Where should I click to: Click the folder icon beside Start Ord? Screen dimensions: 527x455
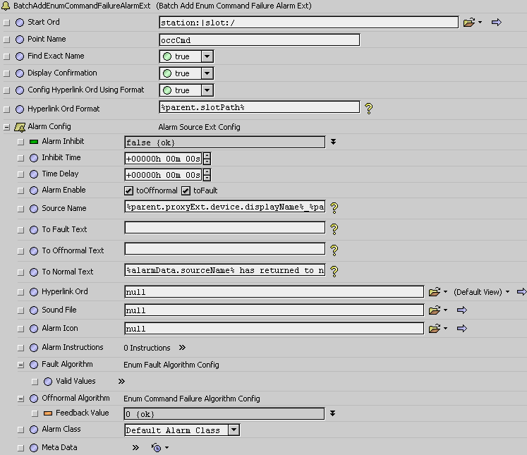pos(469,23)
